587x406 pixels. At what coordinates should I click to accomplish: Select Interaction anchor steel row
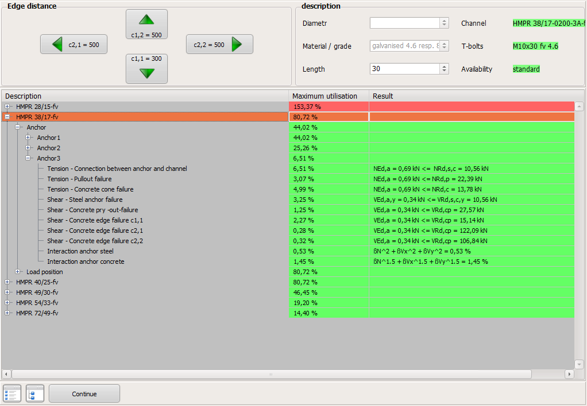tap(288, 251)
